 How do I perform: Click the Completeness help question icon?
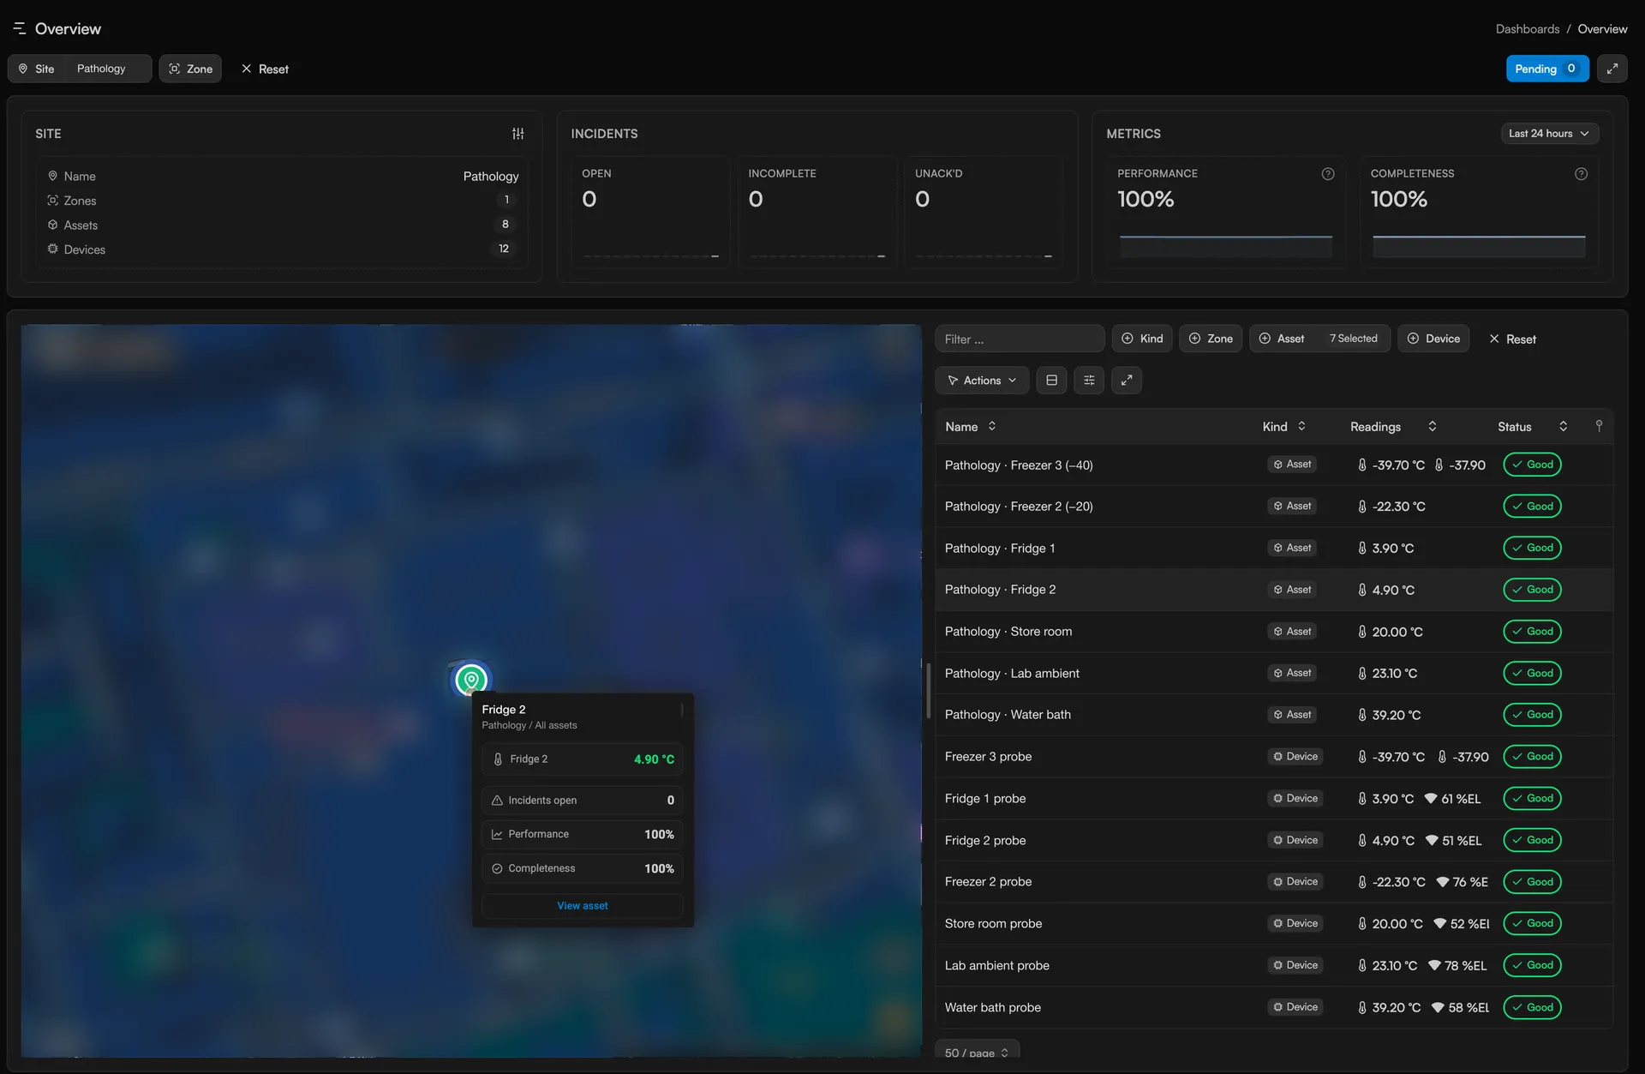(1581, 173)
